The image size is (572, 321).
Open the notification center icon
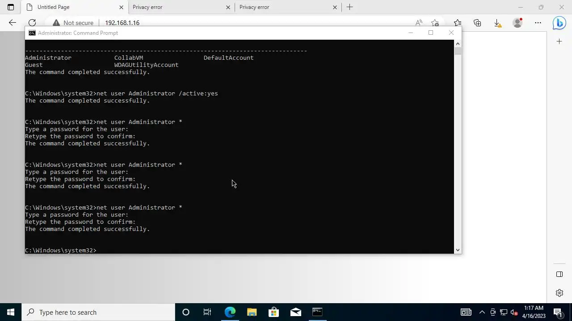[x=558, y=312]
